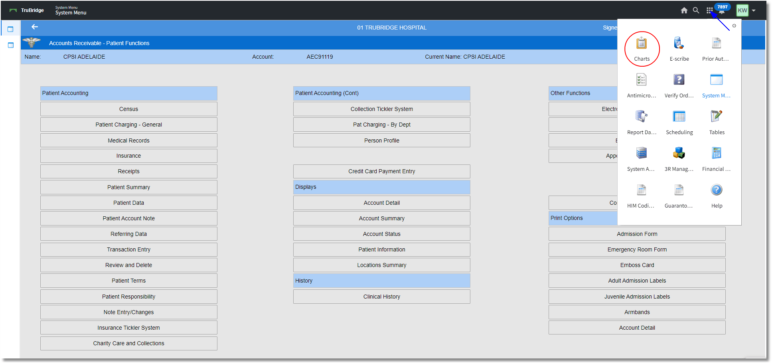
Task: Open Report Dashboard app icon
Action: pos(642,117)
